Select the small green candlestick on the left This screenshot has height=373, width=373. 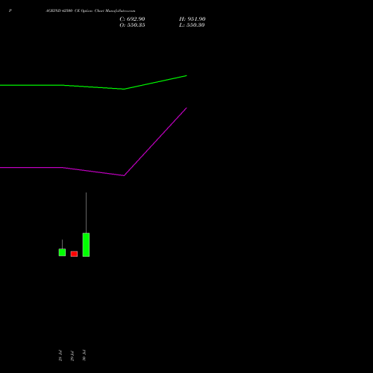(x=62, y=252)
